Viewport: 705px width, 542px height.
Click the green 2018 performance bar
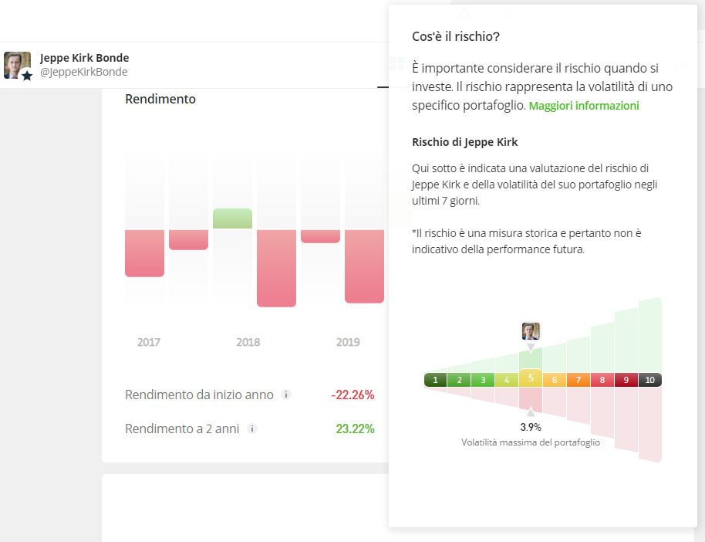coord(231,218)
